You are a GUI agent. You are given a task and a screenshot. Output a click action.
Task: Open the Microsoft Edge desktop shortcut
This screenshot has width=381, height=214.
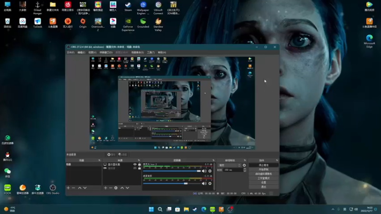370,41
